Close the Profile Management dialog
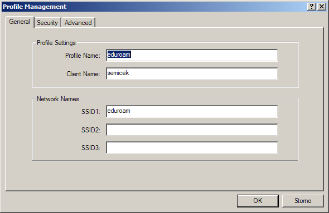Screen dimensions: 329x213 tap(322, 7)
